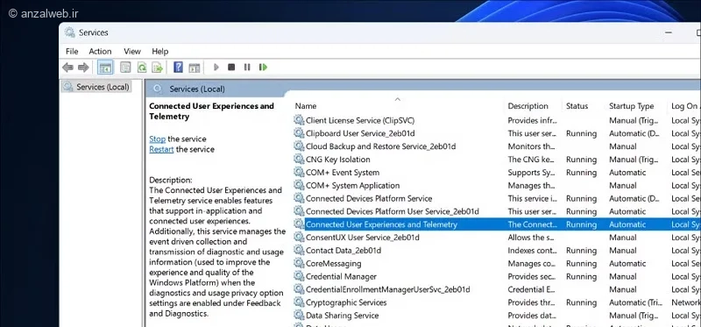Image resolution: width=701 pixels, height=327 pixels.
Task: Click the Forward arrow toolbar icon
Action: (83, 68)
